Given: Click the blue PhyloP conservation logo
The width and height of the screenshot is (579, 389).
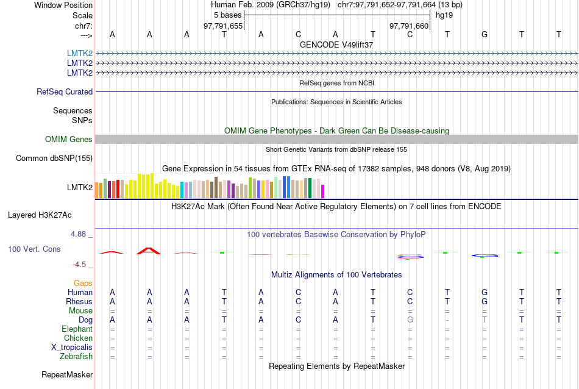Looking at the screenshot, I should (485, 255).
